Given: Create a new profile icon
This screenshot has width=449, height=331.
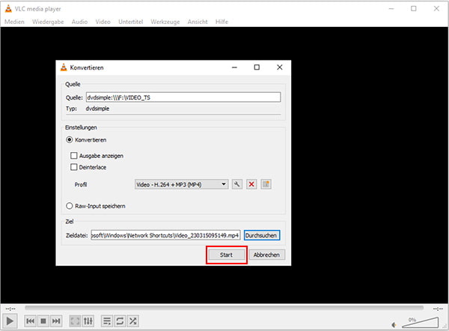Looking at the screenshot, I should coord(266,184).
